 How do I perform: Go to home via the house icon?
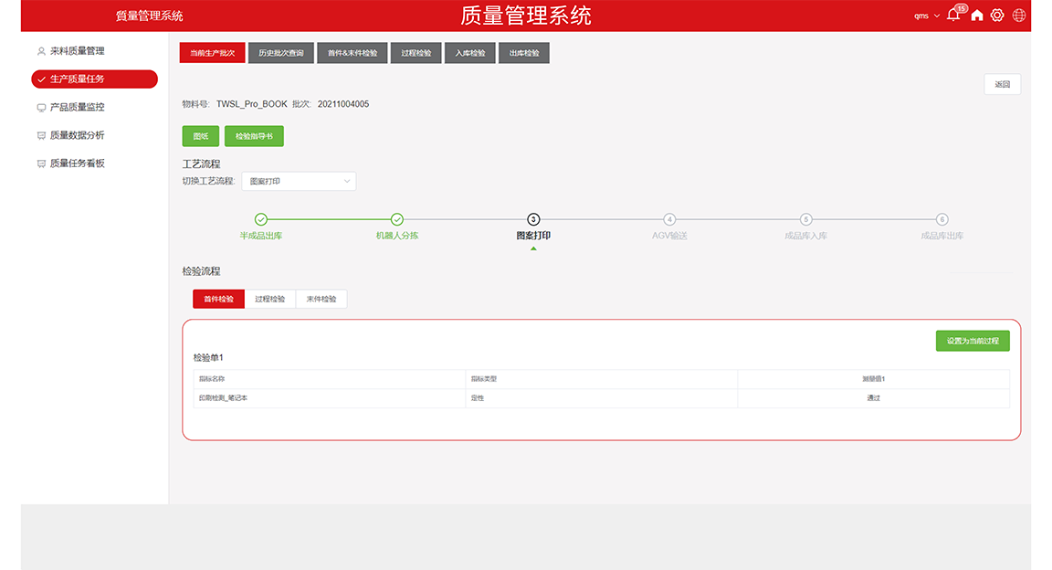click(x=977, y=16)
